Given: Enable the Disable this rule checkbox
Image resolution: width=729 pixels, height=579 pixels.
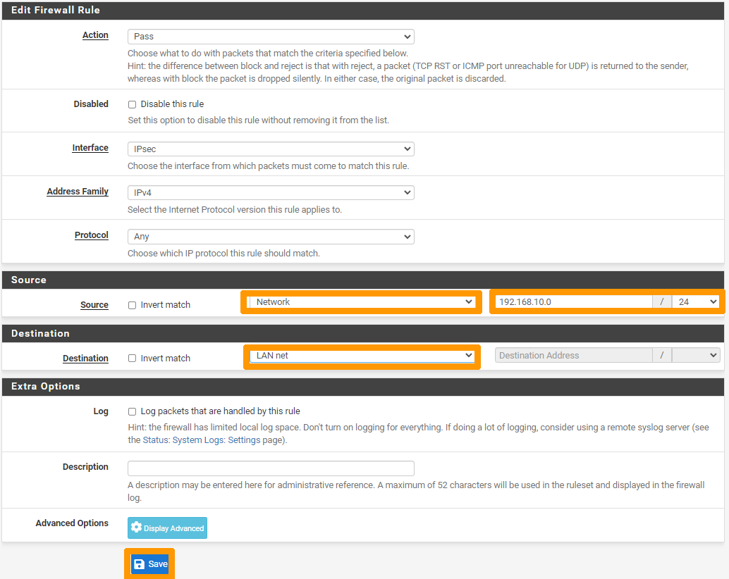Looking at the screenshot, I should [132, 104].
